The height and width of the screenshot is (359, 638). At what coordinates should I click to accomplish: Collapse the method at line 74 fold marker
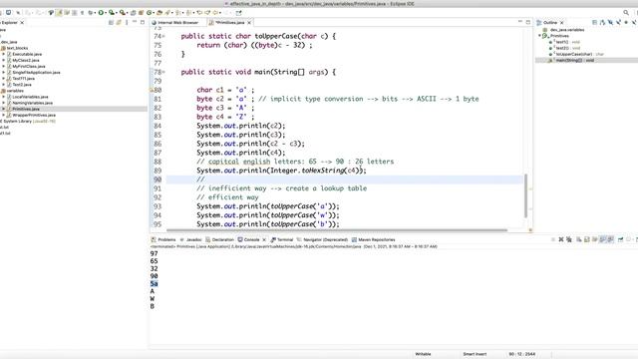point(163,36)
